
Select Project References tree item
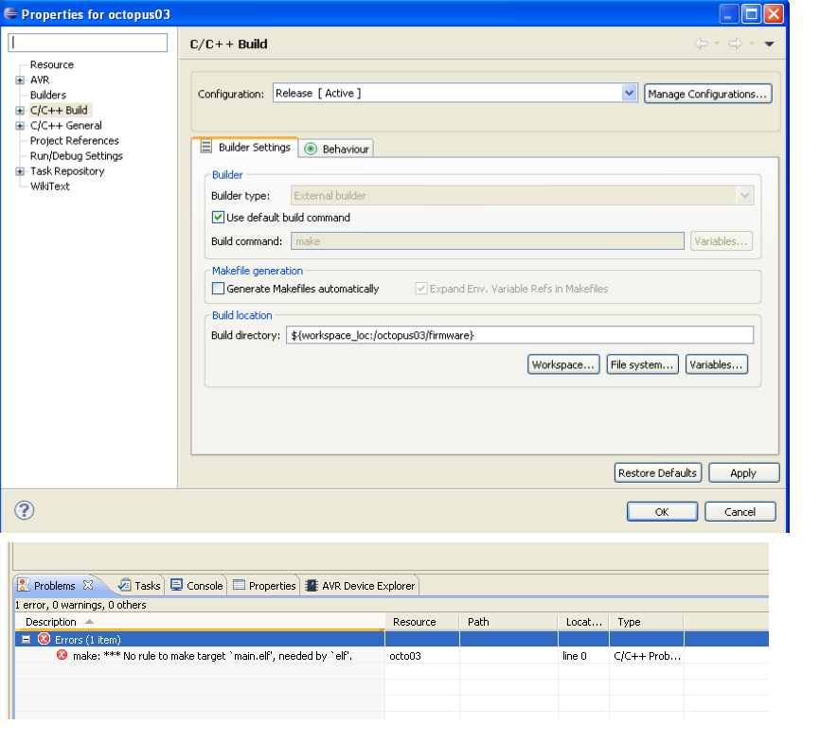[x=74, y=141]
